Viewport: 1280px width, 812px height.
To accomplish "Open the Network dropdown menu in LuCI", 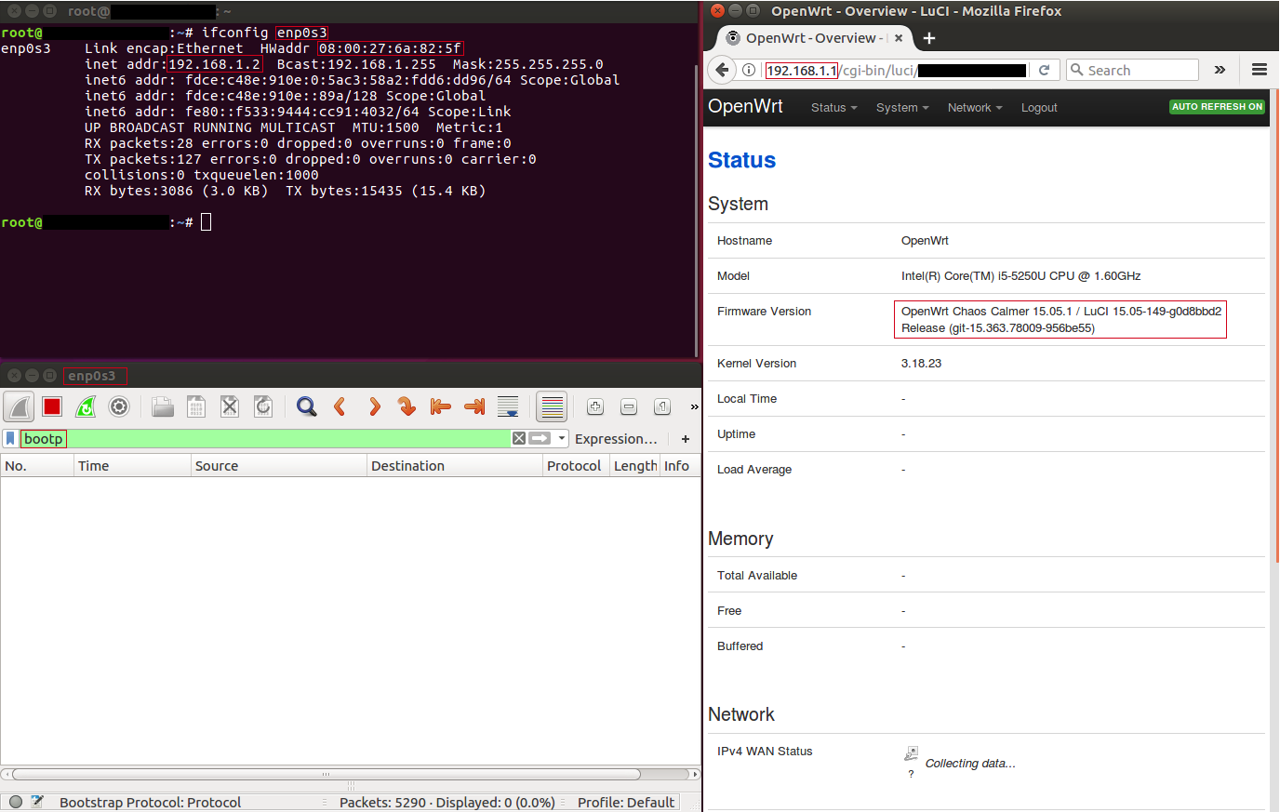I will coord(975,108).
